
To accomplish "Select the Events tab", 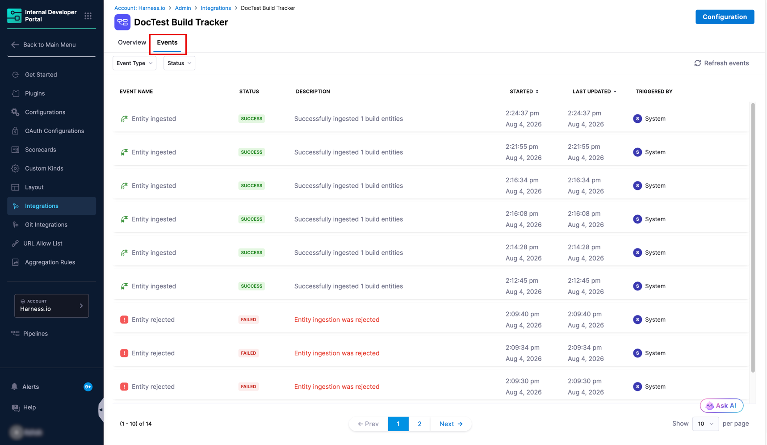I will tap(167, 42).
